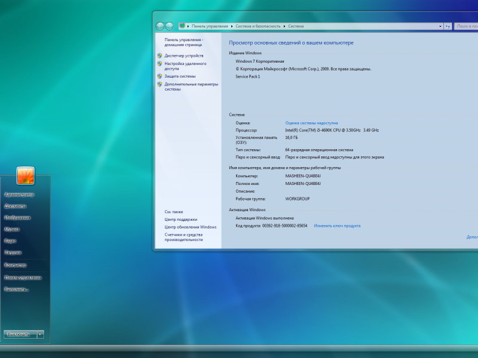Click the text 64-разрядная операционная система
The height and width of the screenshot is (358, 478).
coord(319,150)
